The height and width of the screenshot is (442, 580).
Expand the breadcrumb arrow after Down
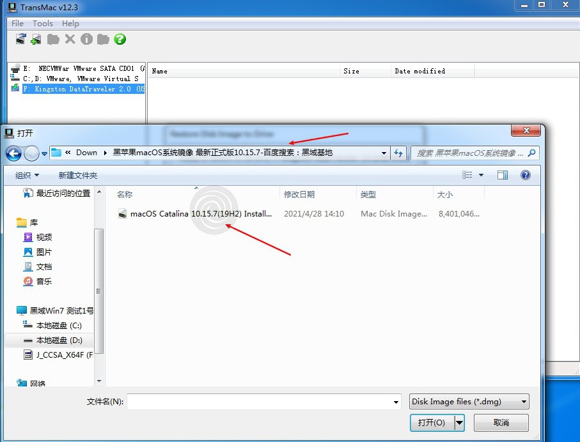click(106, 153)
